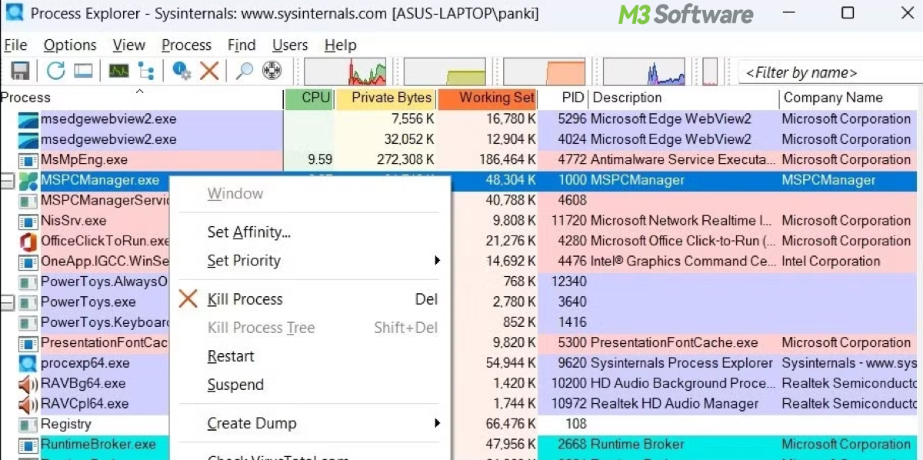Collapse the PowerToys.exe tree node
The height and width of the screenshot is (460, 923).
click(7, 302)
